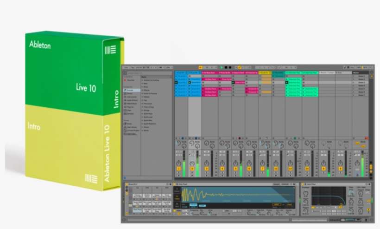Expand the Bass sounds folder
380x229 pixels.
(143, 84)
